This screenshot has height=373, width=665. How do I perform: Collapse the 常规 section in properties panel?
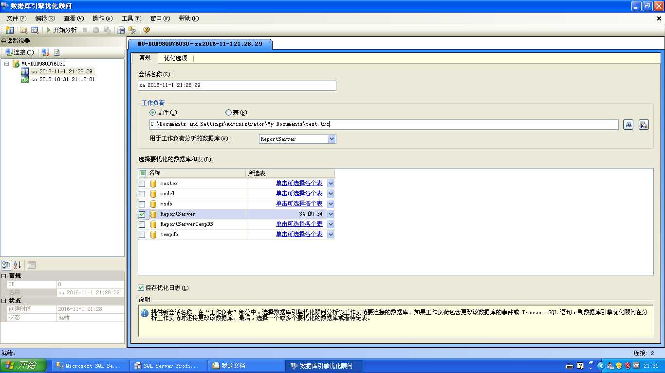(4, 276)
